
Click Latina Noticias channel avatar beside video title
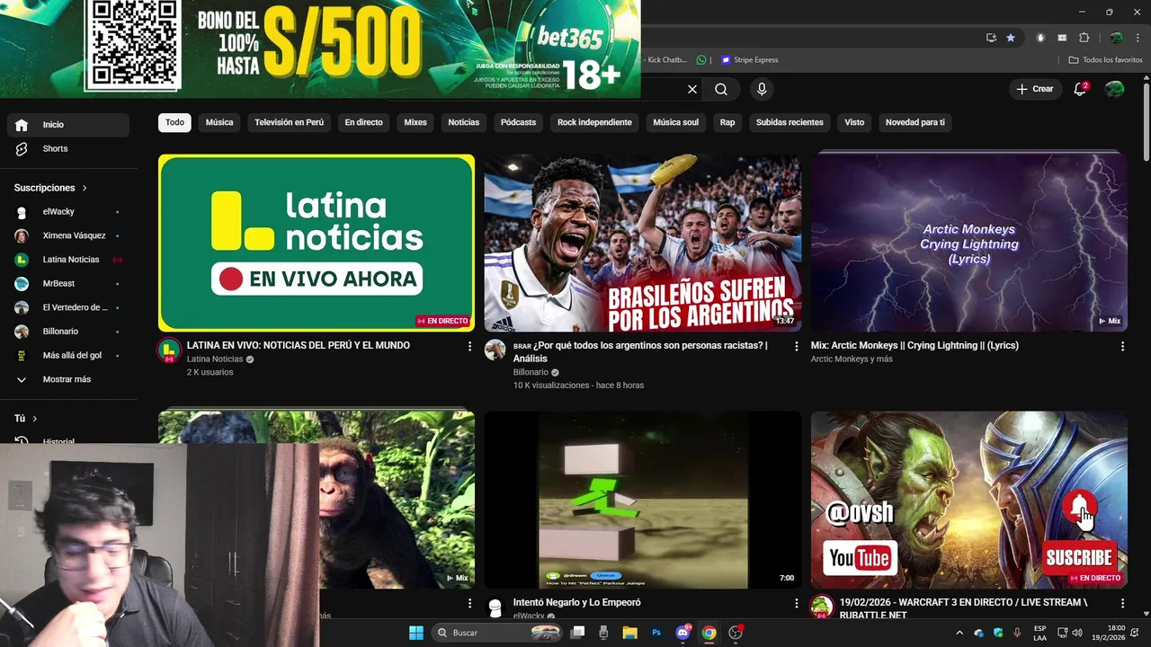point(168,350)
